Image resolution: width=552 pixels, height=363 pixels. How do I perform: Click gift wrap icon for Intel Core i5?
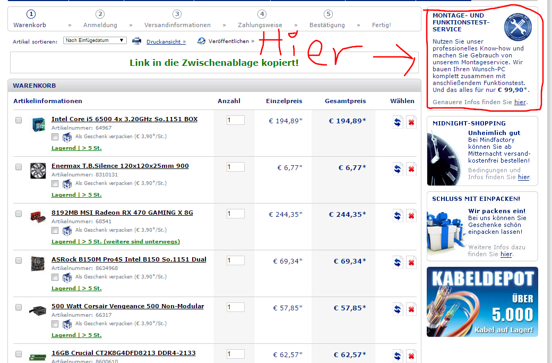click(x=67, y=137)
